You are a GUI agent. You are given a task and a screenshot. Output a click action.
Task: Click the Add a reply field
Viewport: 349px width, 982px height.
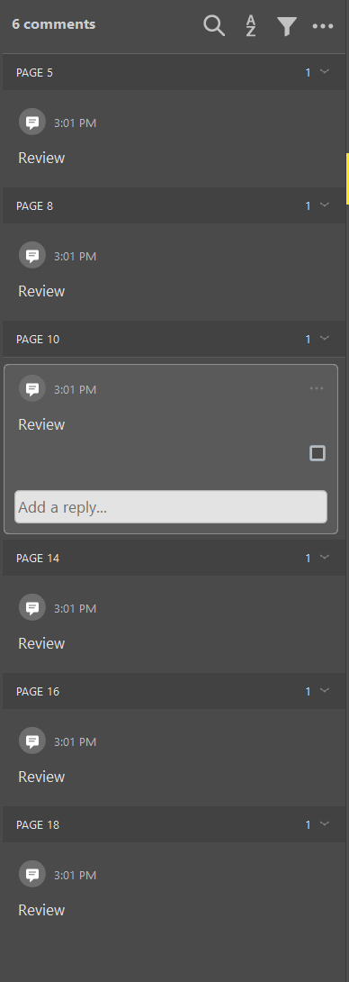(x=171, y=506)
